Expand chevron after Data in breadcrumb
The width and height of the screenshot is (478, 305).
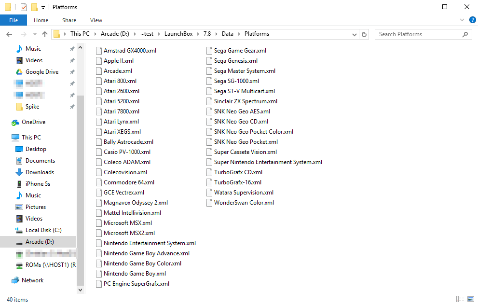[239, 34]
